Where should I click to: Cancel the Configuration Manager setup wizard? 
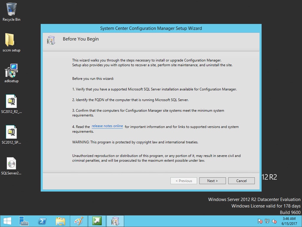pyautogui.click(x=241, y=181)
